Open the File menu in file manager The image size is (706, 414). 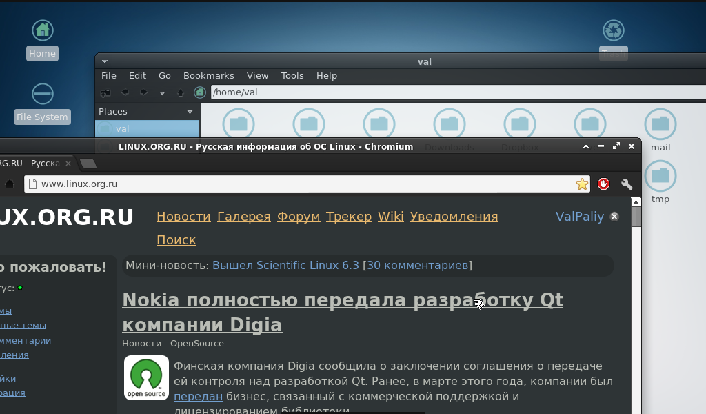(108, 76)
